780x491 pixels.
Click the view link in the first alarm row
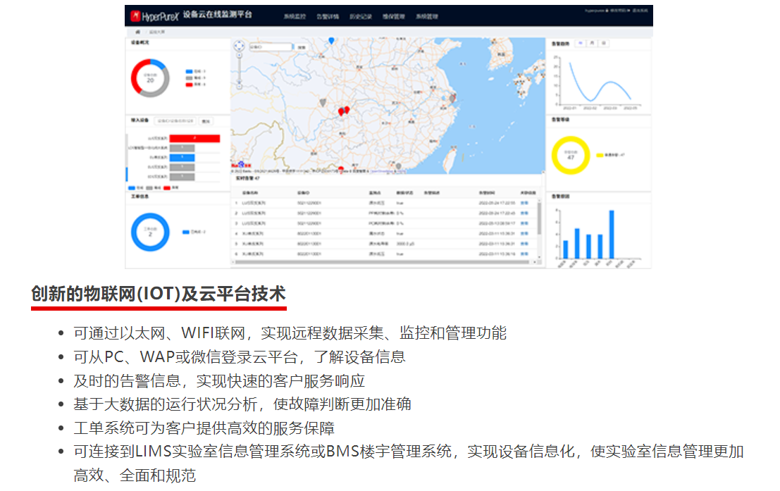tap(524, 203)
